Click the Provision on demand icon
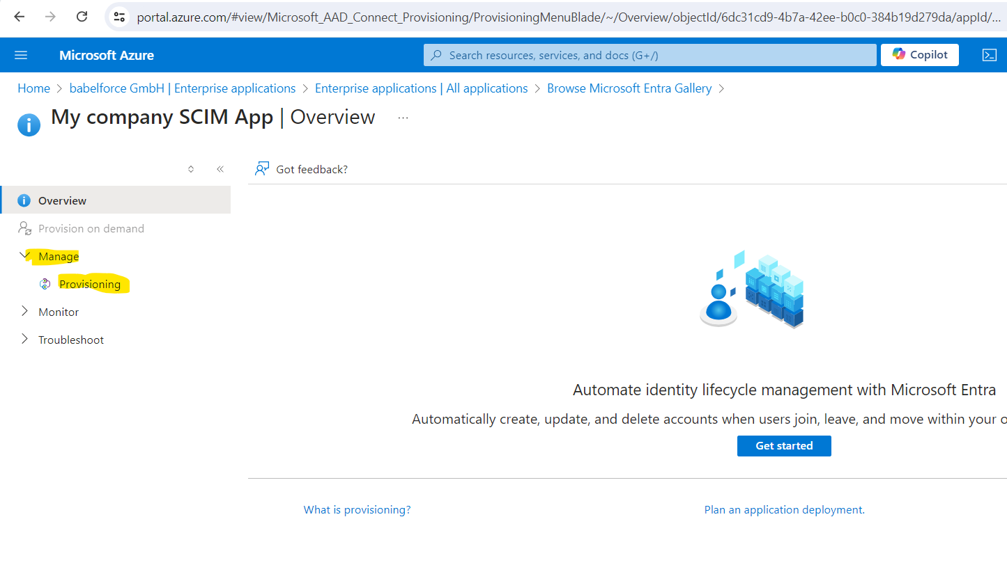The height and width of the screenshot is (581, 1007). [x=24, y=228]
